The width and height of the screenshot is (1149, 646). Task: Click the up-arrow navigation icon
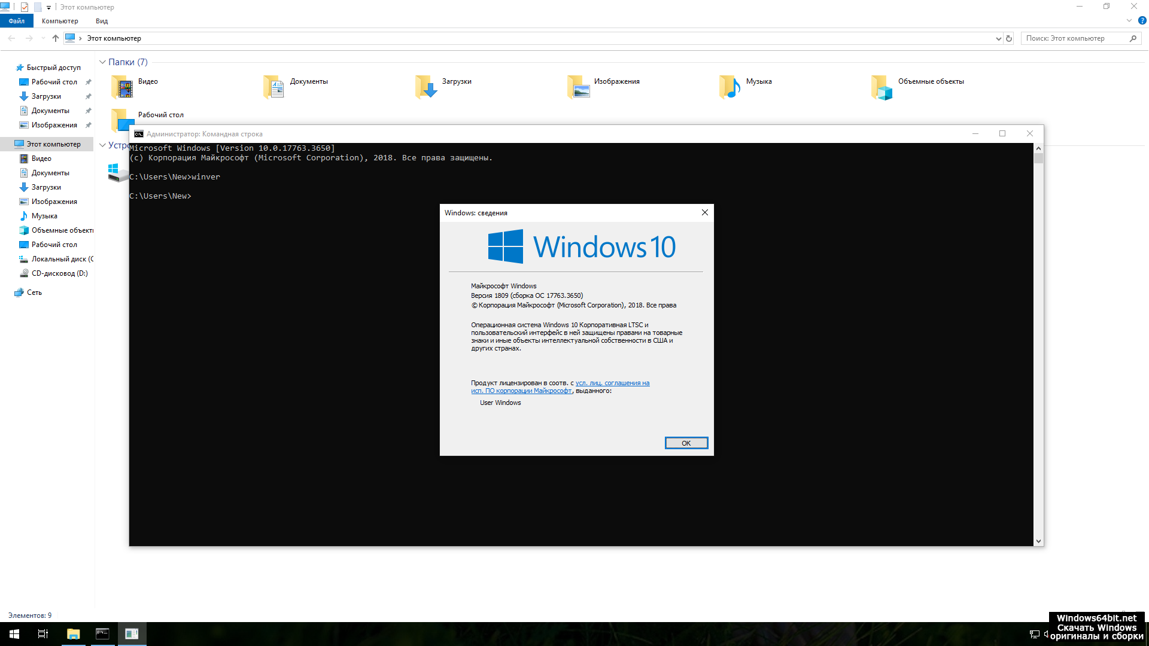56,38
